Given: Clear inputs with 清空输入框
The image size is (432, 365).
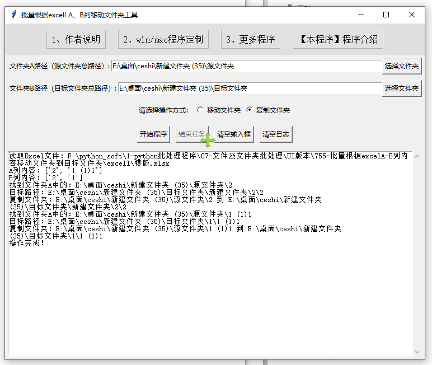Looking at the screenshot, I should coord(234,134).
